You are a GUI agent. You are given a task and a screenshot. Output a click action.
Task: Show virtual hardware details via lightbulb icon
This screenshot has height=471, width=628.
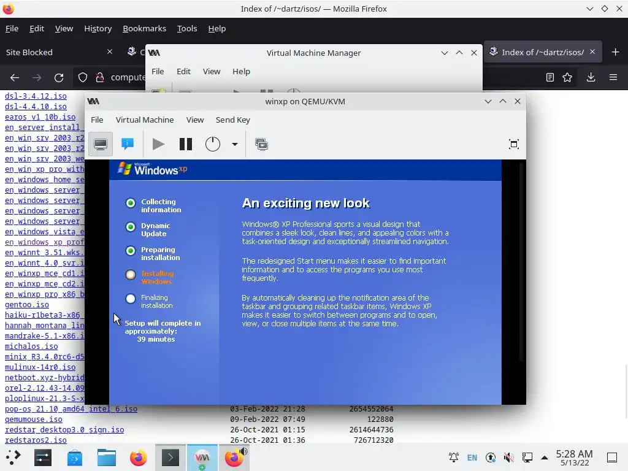click(128, 144)
